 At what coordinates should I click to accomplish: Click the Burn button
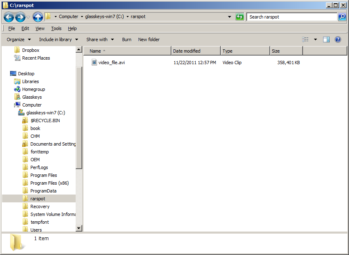pos(127,39)
